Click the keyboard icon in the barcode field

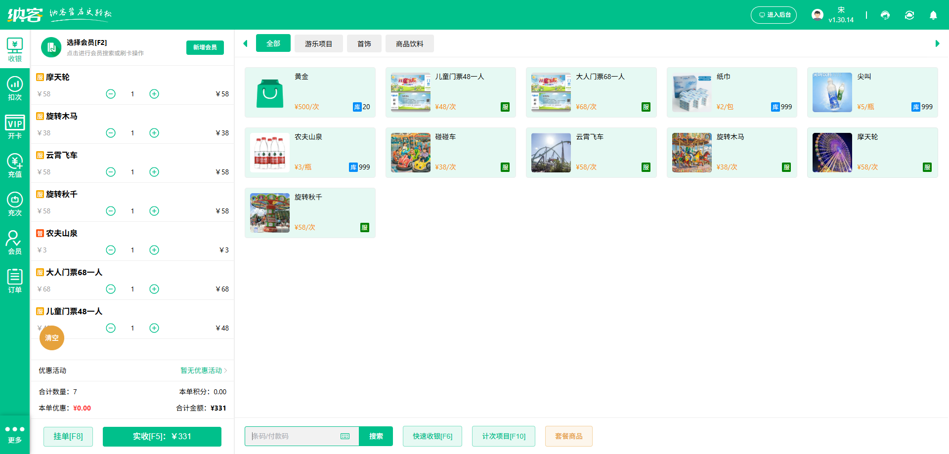pyautogui.click(x=345, y=436)
